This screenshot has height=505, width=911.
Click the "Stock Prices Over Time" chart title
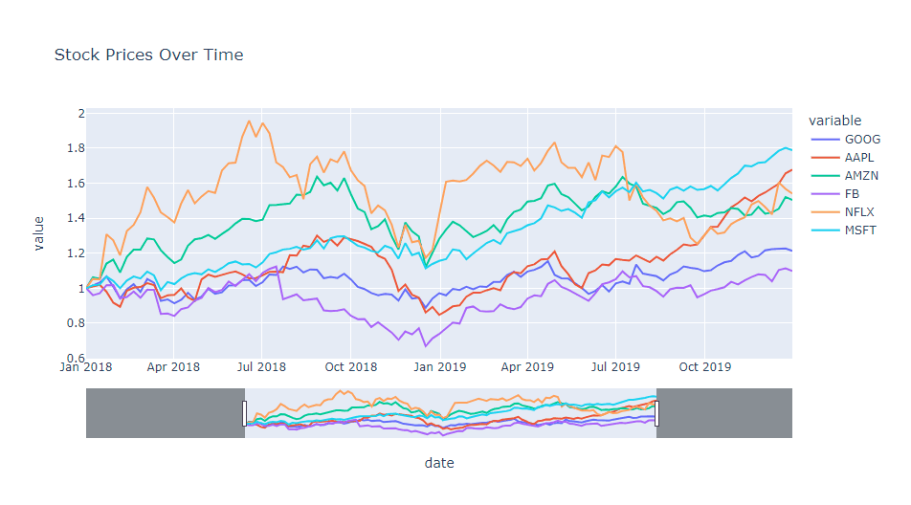(148, 55)
